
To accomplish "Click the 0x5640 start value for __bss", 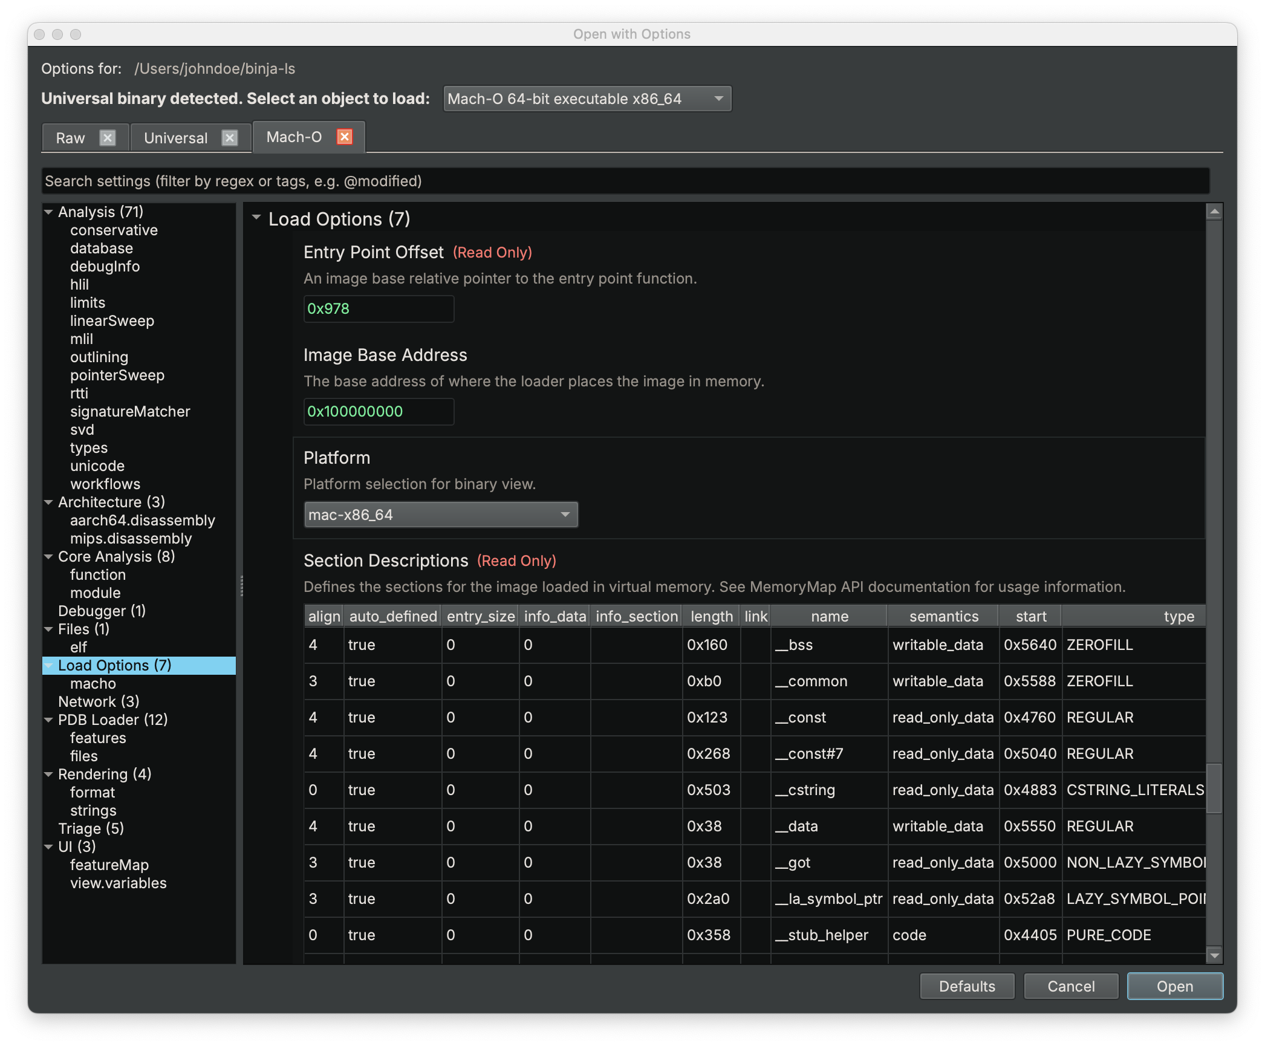I will click(1030, 645).
